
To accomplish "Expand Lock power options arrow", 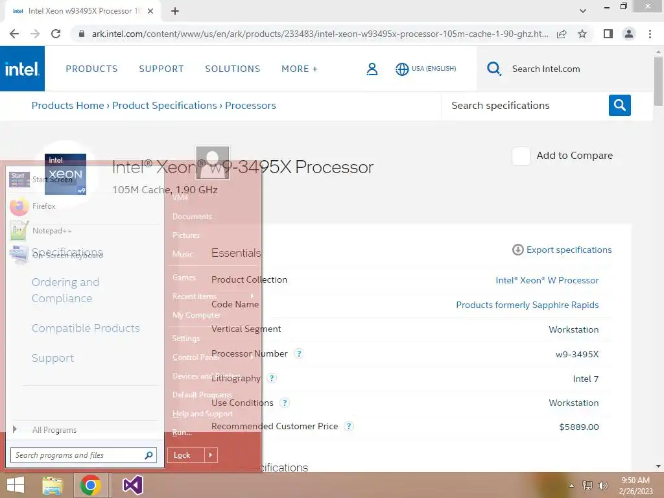I will 211,455.
